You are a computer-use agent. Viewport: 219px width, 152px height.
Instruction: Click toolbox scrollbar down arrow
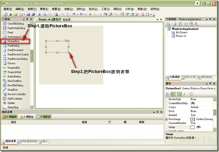(x=32, y=107)
